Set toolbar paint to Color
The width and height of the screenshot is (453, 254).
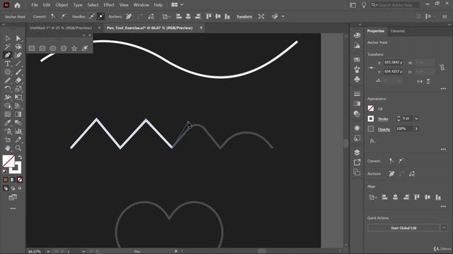pos(6,180)
